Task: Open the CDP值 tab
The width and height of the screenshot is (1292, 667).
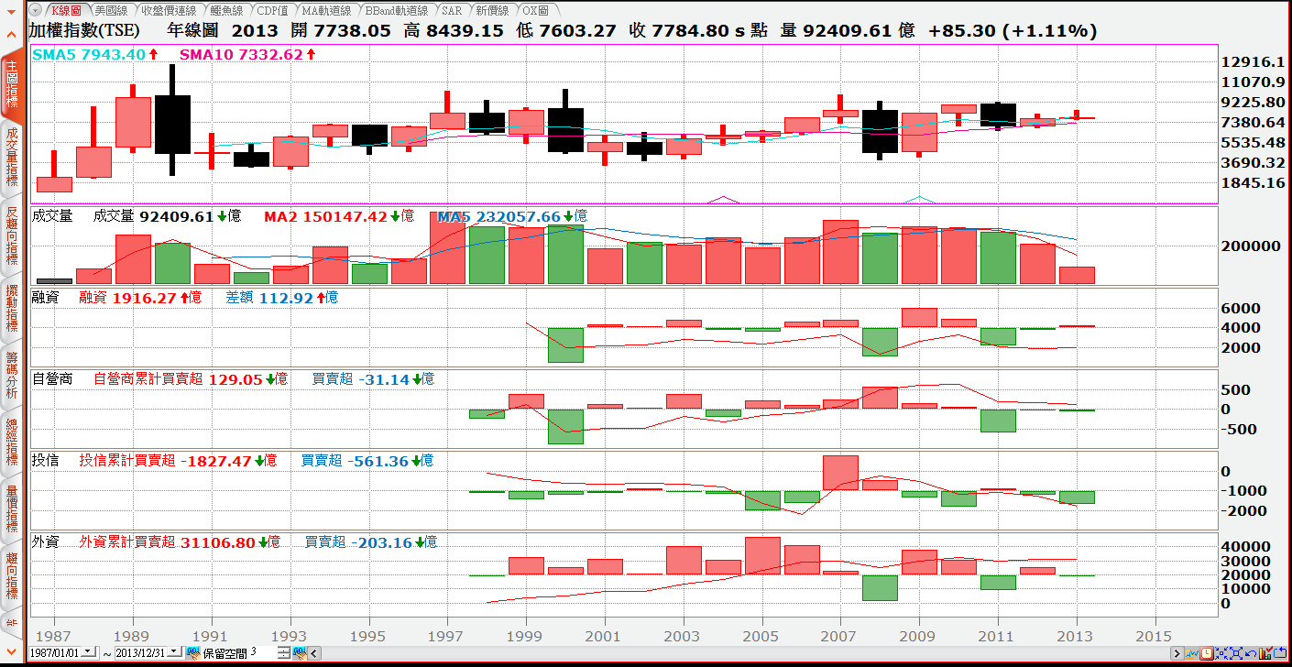Action: (272, 10)
